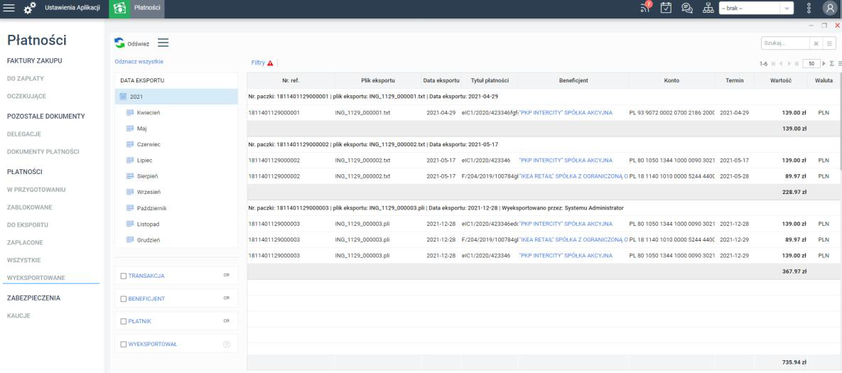This screenshot has height=373, width=842.
Task: Open the hamburger main menu icon
Action: coord(9,8)
